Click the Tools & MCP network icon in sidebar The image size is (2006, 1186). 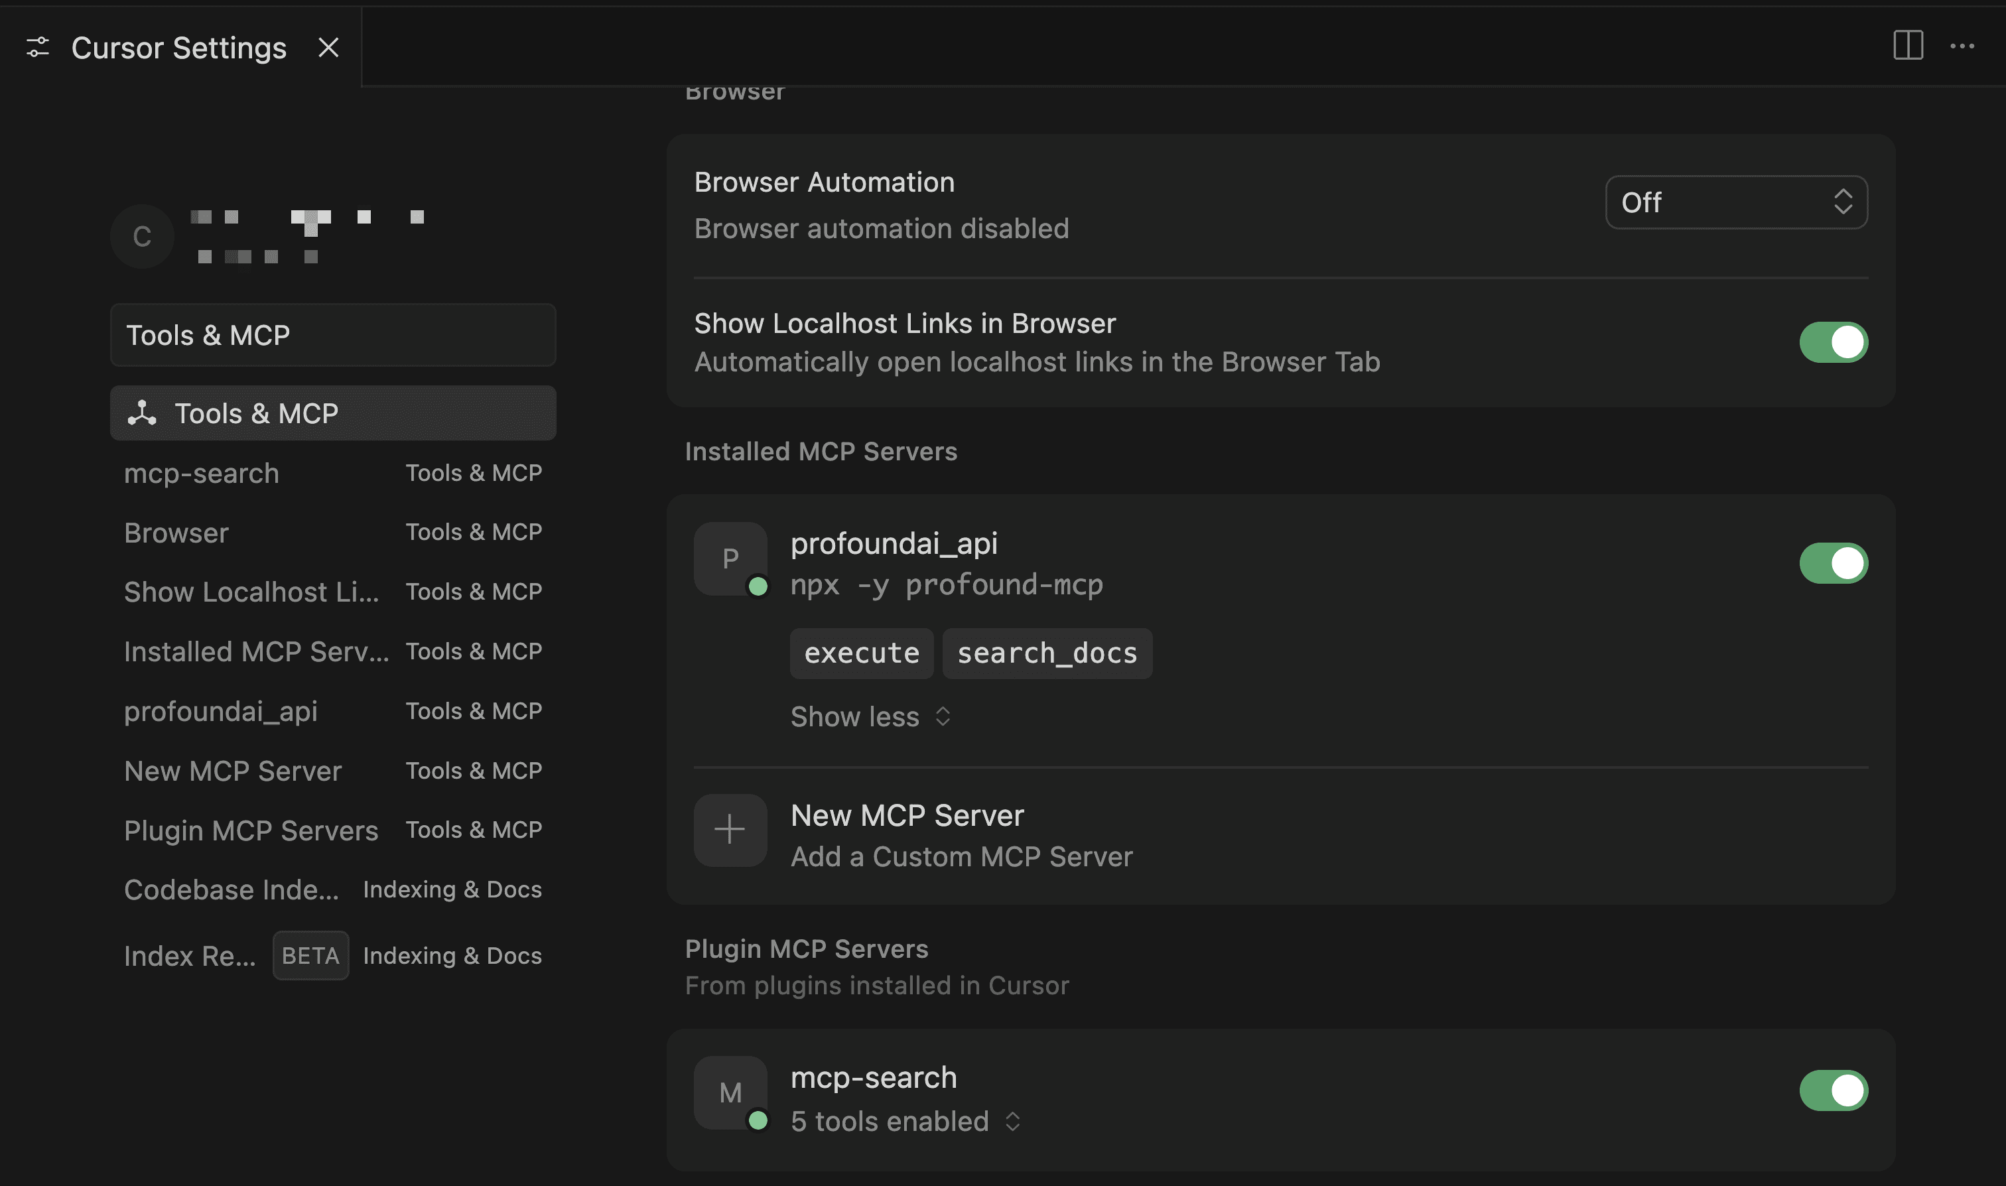[x=142, y=413]
